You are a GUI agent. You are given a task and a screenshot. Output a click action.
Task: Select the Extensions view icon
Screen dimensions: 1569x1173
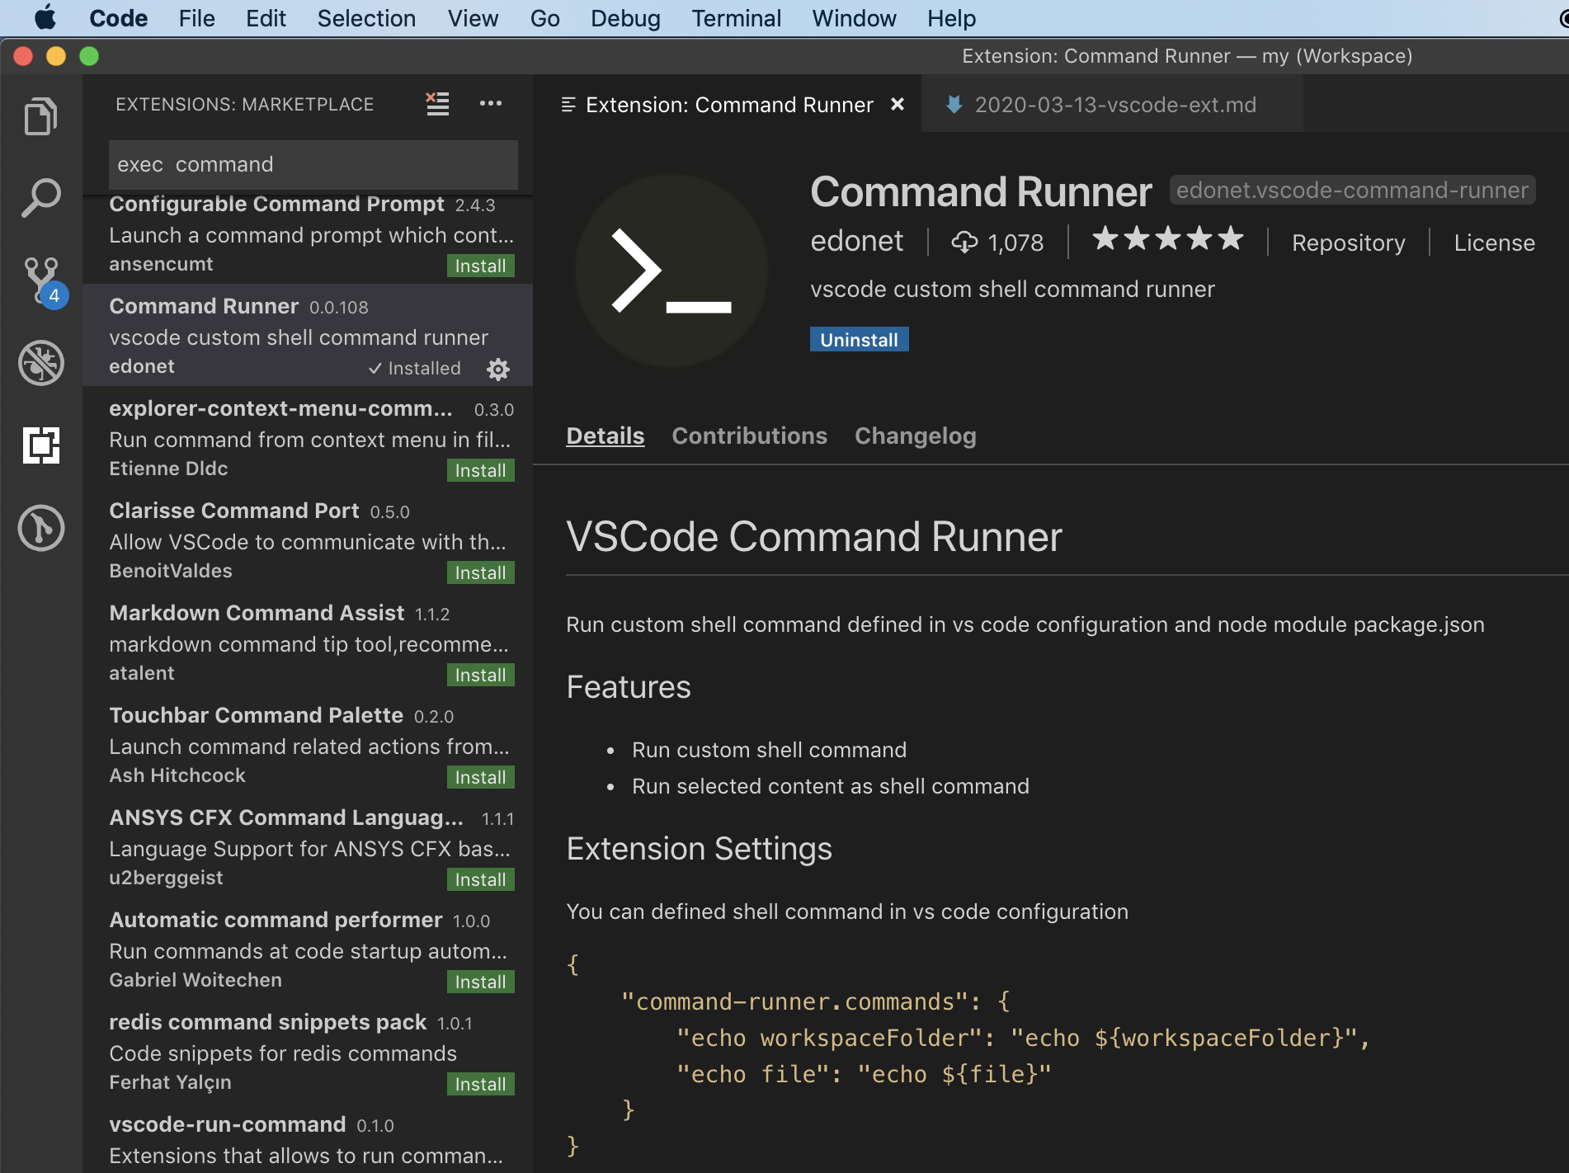(40, 445)
